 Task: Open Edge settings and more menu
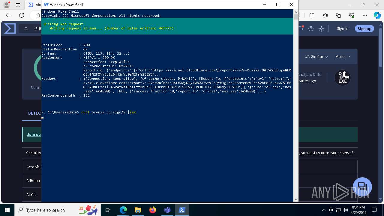[365, 15]
